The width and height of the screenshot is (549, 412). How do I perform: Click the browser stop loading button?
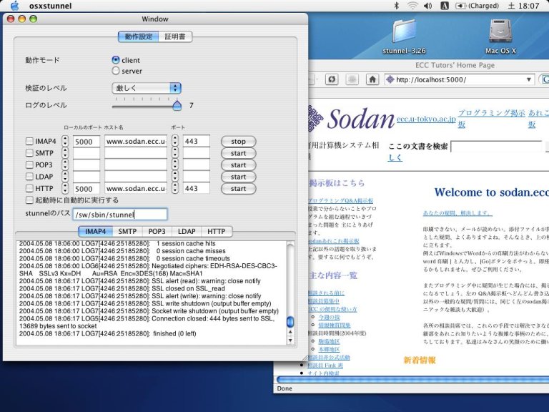click(x=352, y=79)
